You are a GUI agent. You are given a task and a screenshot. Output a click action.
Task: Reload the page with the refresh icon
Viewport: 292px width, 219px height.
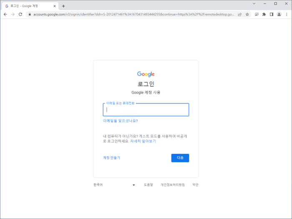[20, 14]
